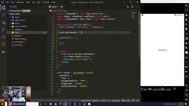Image resolution: width=189 pixels, height=106 pixels.
Task: Open the emulator battery widget
Action: pos(186,20)
